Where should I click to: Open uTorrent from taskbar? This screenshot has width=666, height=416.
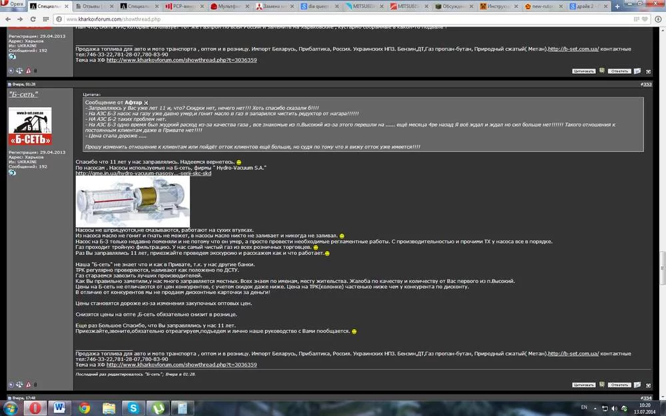point(158,409)
